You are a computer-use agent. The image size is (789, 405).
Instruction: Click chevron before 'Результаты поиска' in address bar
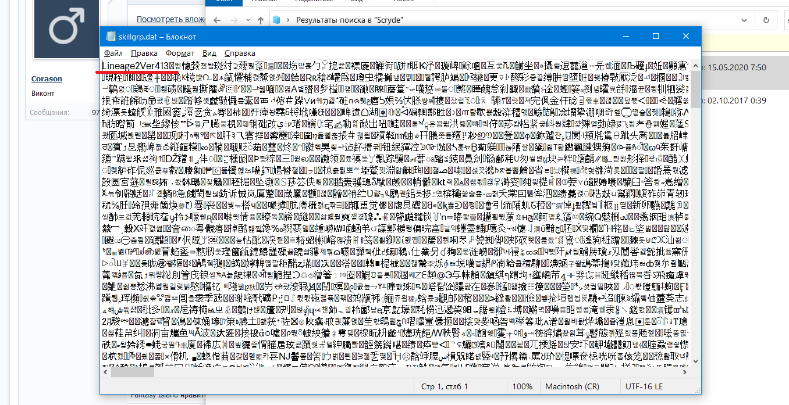coord(289,20)
